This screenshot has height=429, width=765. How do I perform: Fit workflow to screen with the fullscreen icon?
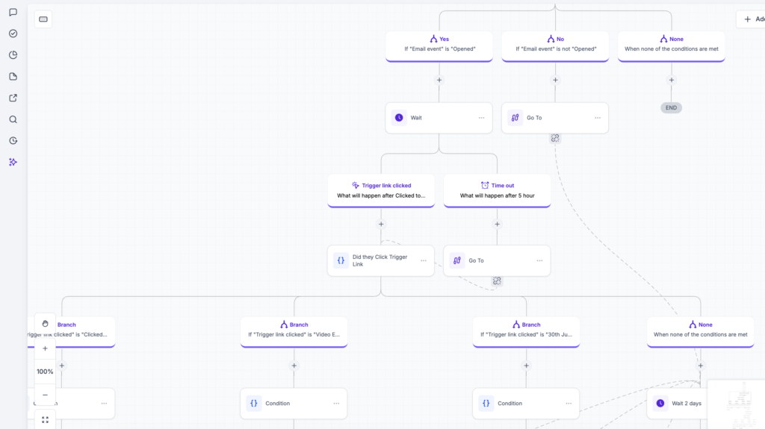[45, 420]
